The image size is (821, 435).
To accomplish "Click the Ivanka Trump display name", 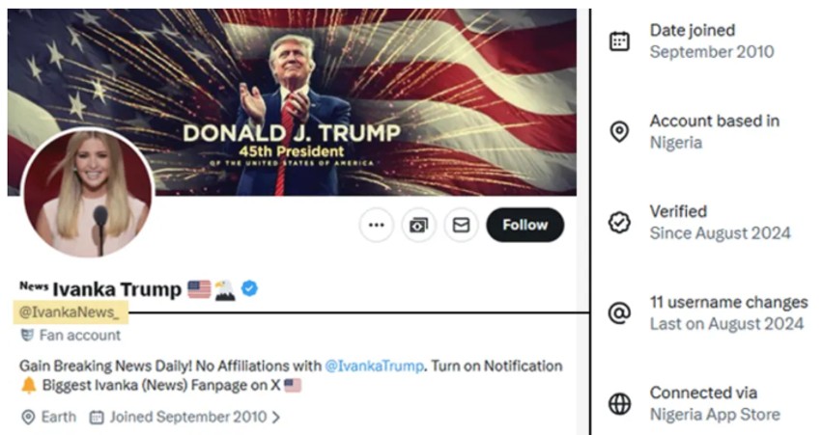I will (116, 289).
